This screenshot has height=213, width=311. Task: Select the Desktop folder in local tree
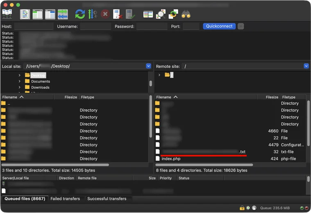tap(38, 75)
